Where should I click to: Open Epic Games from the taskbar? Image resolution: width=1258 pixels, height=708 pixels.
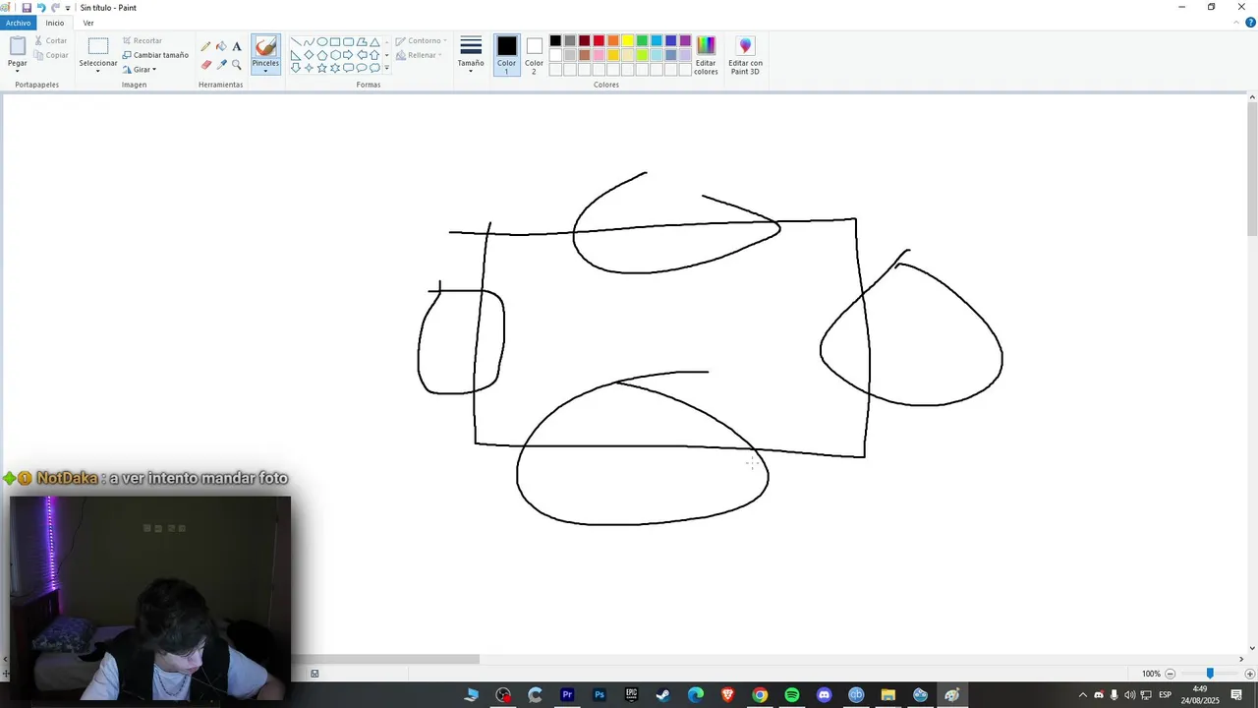tap(631, 695)
